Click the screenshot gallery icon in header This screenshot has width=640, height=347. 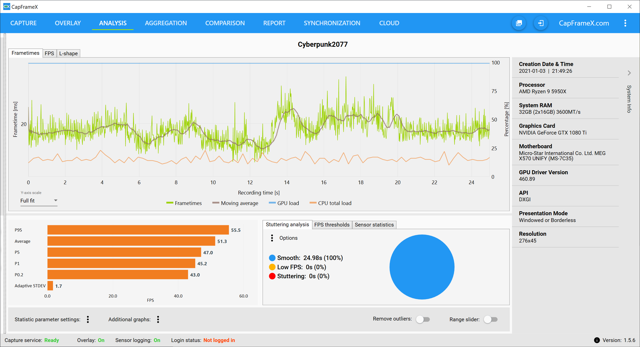519,23
